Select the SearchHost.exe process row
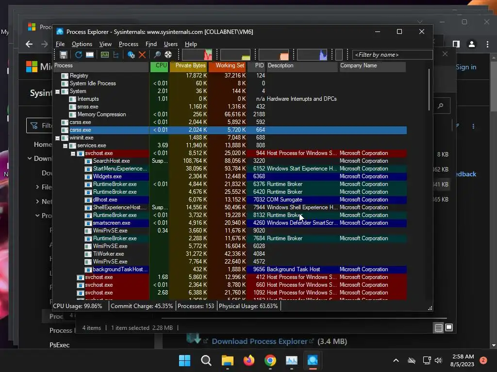Screen dimensions: 497x372 [x=231, y=161]
